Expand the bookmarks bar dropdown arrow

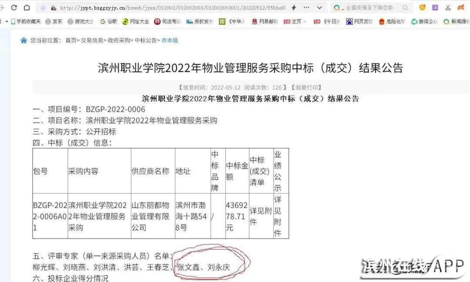tap(7, 21)
